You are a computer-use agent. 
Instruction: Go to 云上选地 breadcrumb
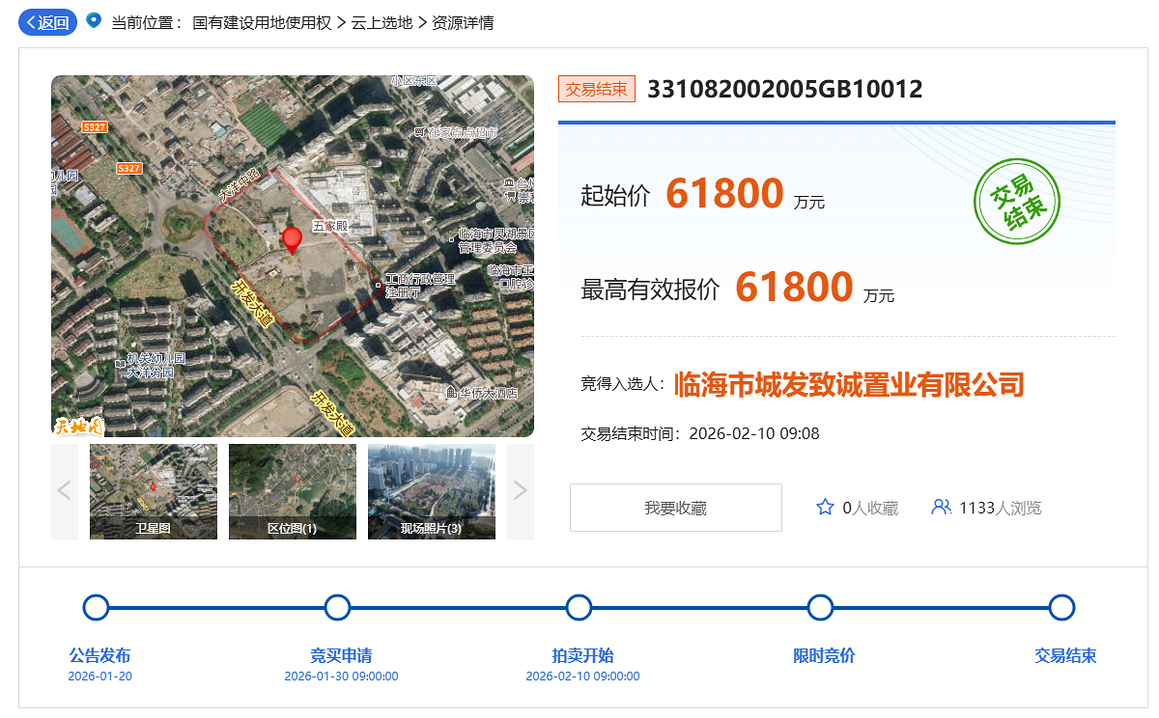[x=382, y=22]
